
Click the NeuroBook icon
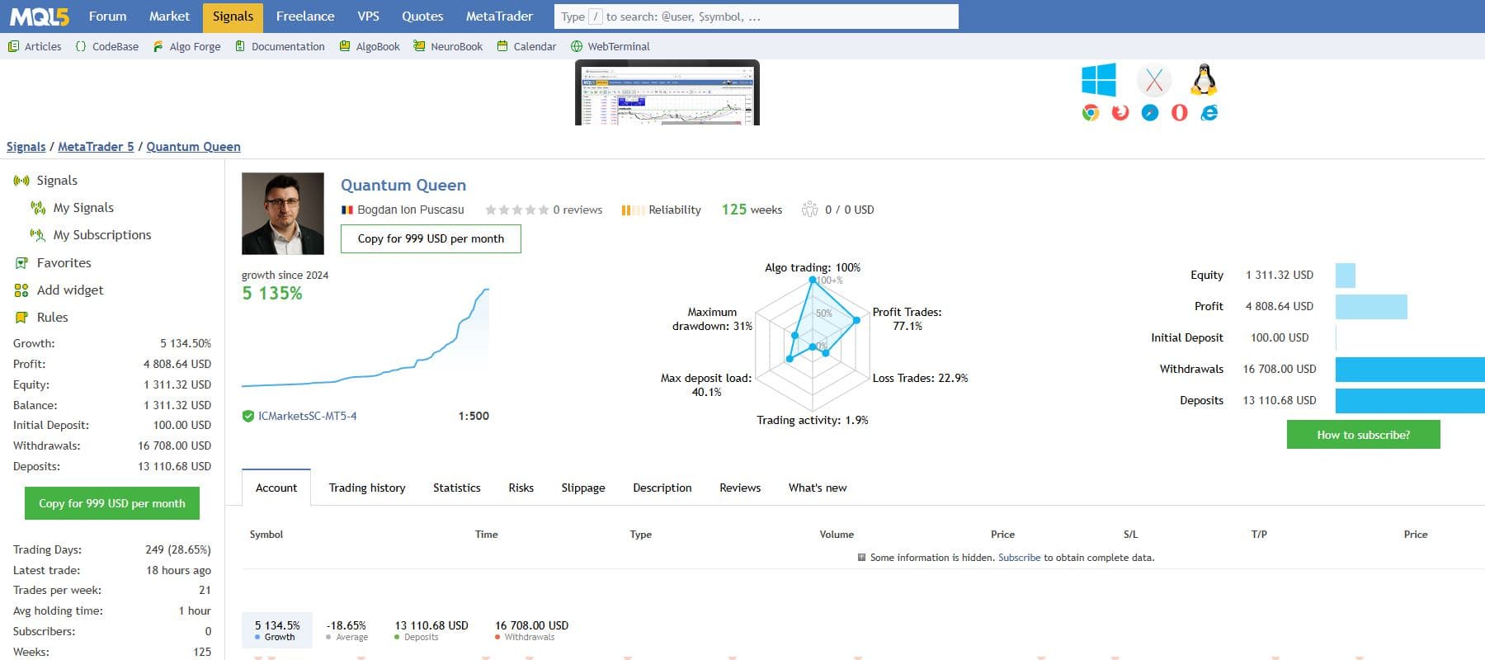(419, 46)
